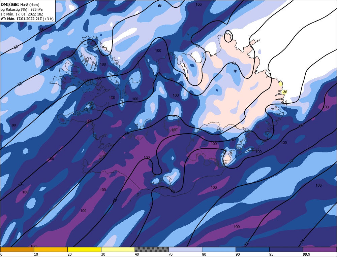Click the '91' humidity value label
Screen dimensions: 337x257
(x=236, y=71)
